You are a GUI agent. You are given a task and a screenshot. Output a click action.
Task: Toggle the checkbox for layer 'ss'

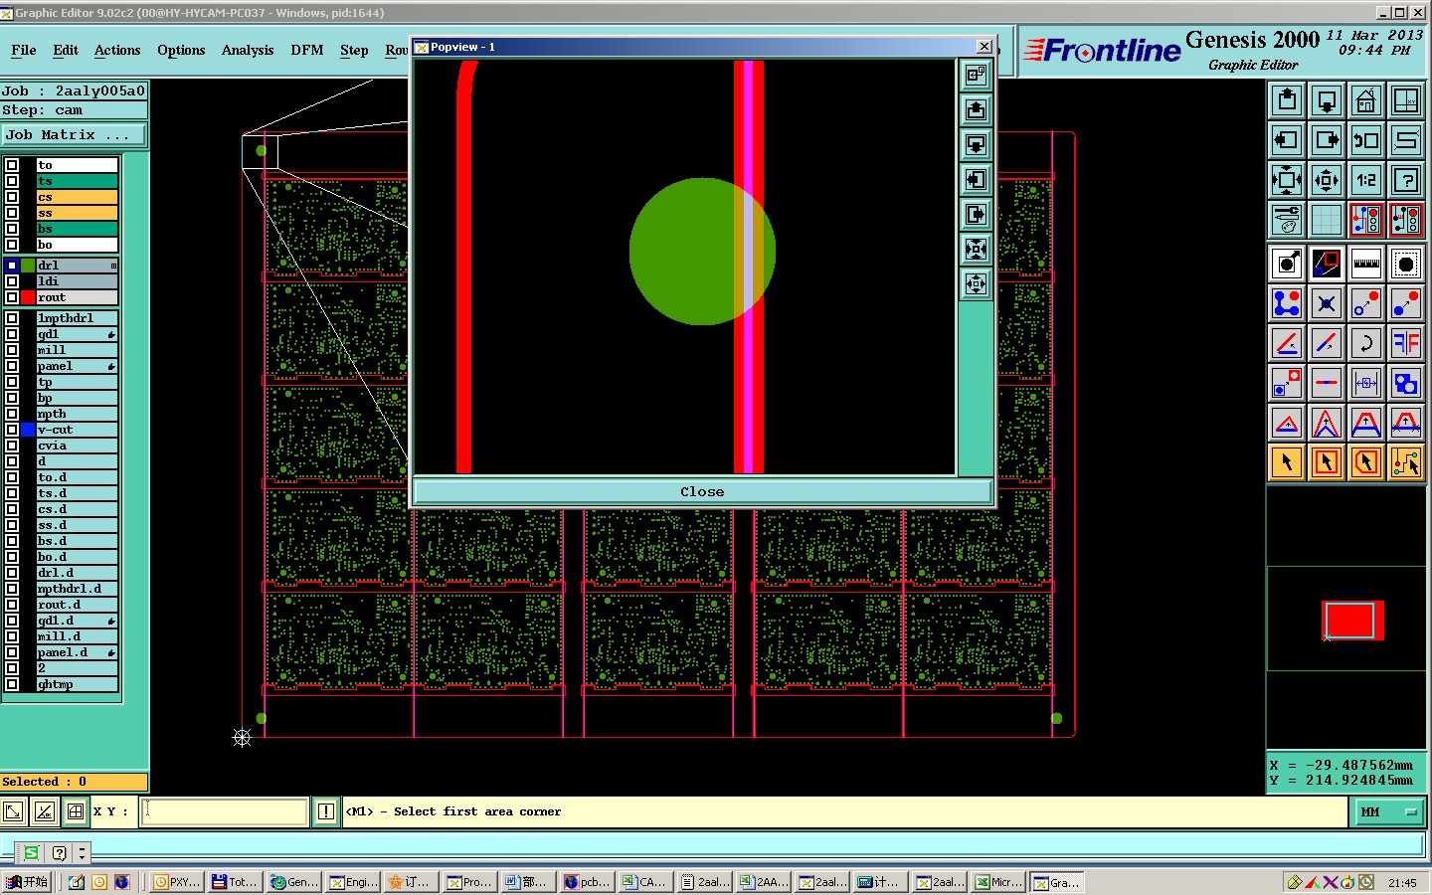(x=12, y=213)
